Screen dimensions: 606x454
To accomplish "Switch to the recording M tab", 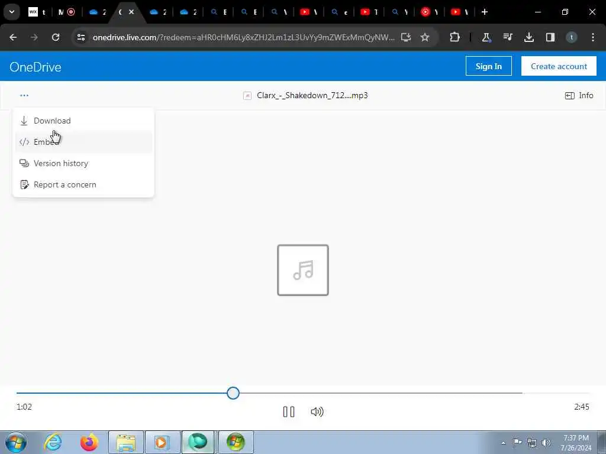I will click(66, 12).
